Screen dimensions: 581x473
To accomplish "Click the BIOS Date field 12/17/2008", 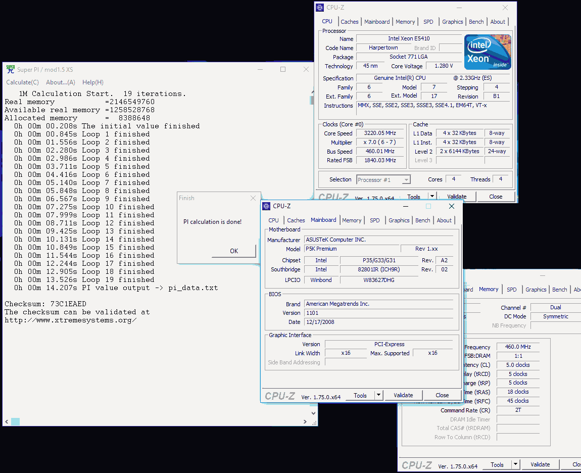I will point(379,322).
